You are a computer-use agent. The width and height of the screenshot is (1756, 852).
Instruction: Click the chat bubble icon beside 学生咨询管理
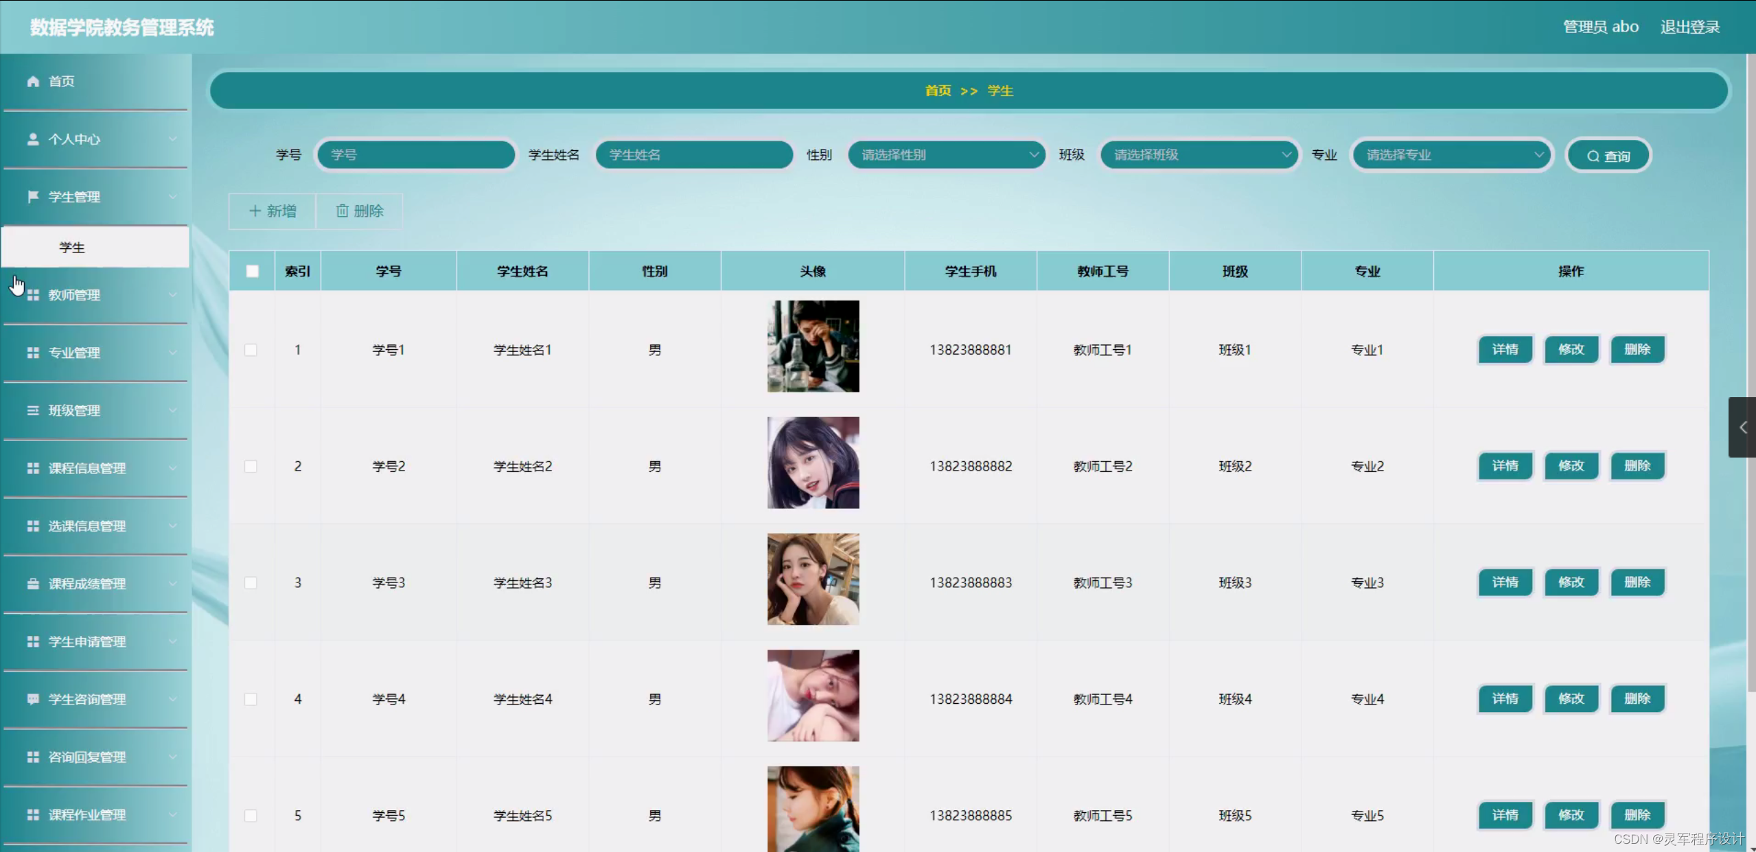33,699
